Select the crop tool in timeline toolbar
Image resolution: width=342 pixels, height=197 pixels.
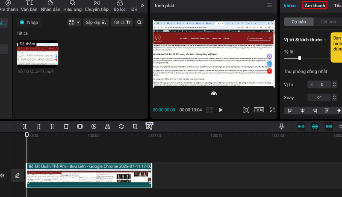[135, 126]
